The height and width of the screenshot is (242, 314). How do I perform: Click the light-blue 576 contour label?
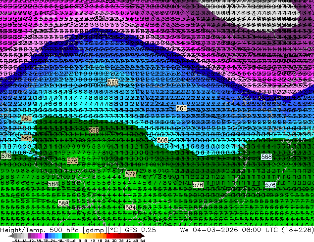(x=270, y=185)
